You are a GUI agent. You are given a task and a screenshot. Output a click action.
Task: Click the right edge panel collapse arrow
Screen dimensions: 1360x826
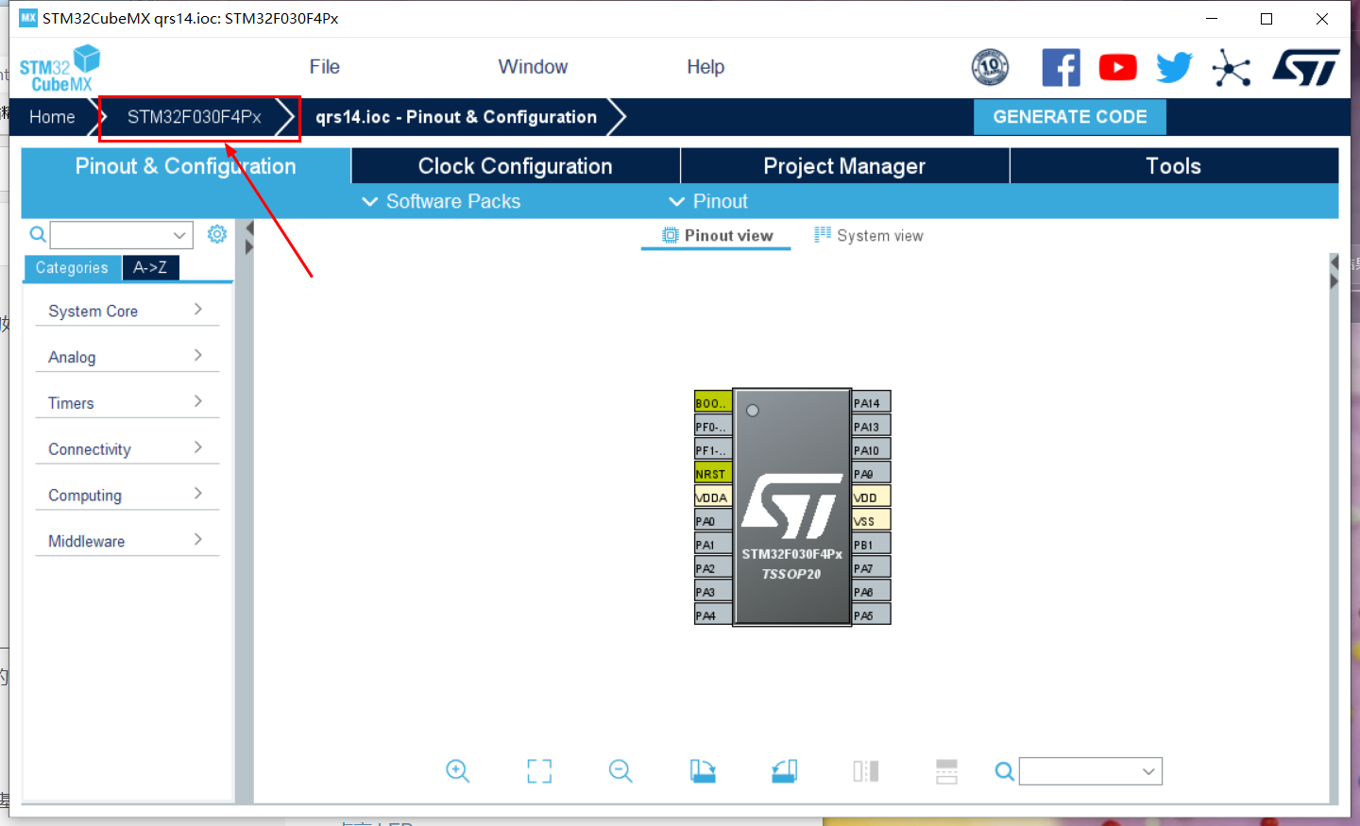[x=1334, y=262]
